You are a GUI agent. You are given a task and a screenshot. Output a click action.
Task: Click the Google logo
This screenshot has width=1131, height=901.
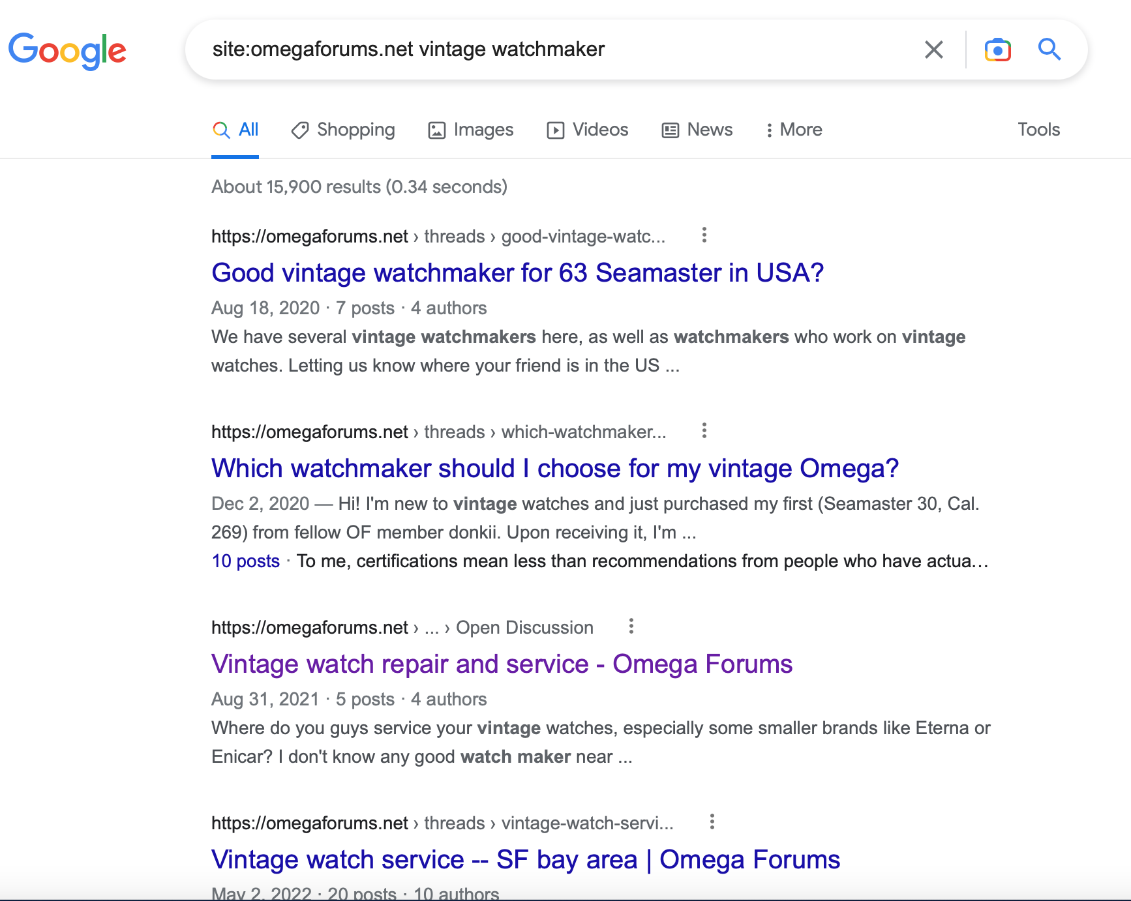[67, 50]
